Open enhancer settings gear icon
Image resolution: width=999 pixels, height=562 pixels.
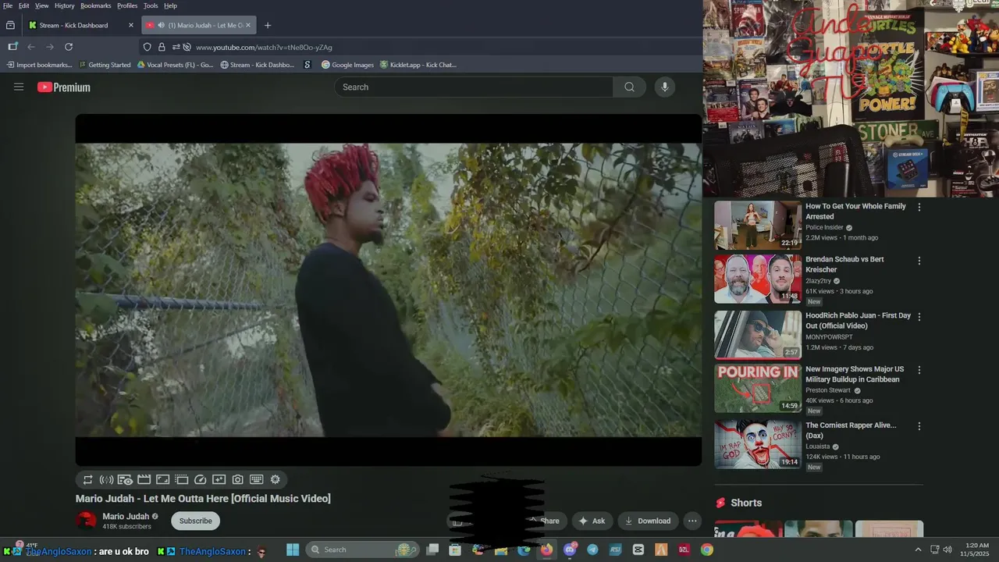click(276, 479)
